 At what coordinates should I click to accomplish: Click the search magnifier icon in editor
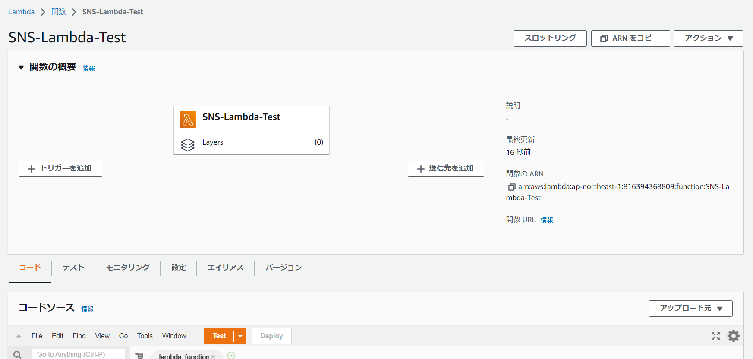17,354
